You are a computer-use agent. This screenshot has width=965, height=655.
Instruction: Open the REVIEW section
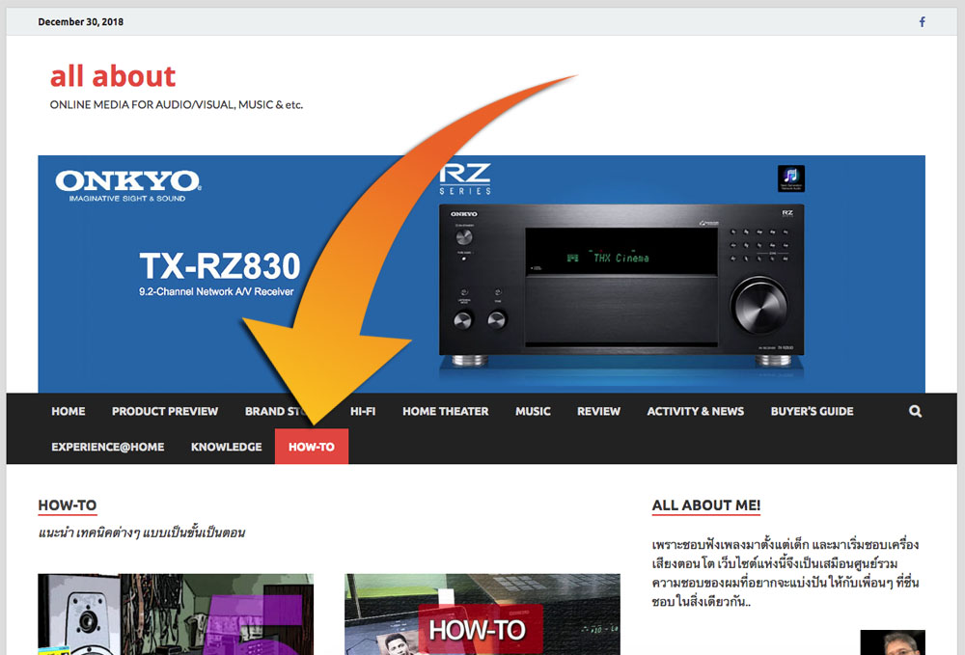pos(598,411)
